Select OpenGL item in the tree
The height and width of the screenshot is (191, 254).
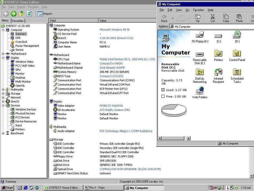point(20,86)
